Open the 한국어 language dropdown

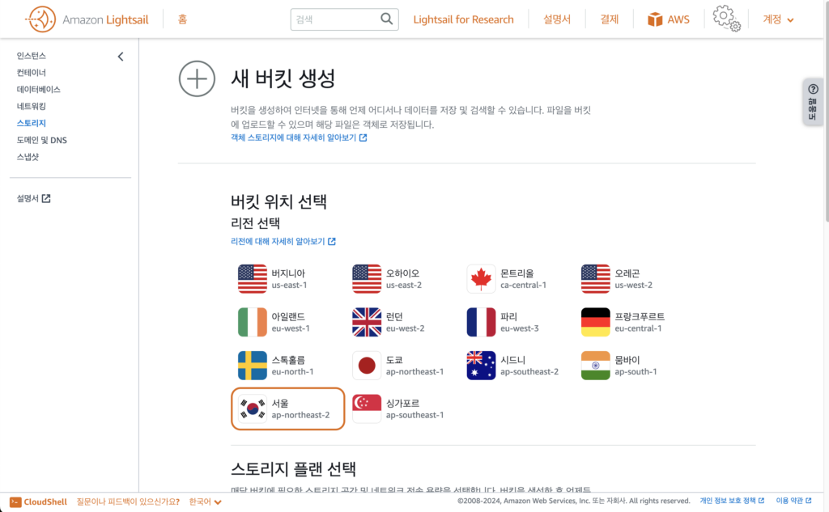click(205, 502)
